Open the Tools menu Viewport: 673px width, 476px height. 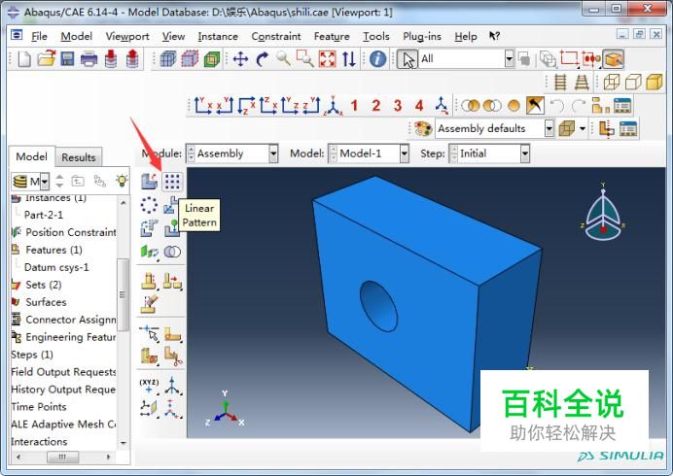[376, 37]
